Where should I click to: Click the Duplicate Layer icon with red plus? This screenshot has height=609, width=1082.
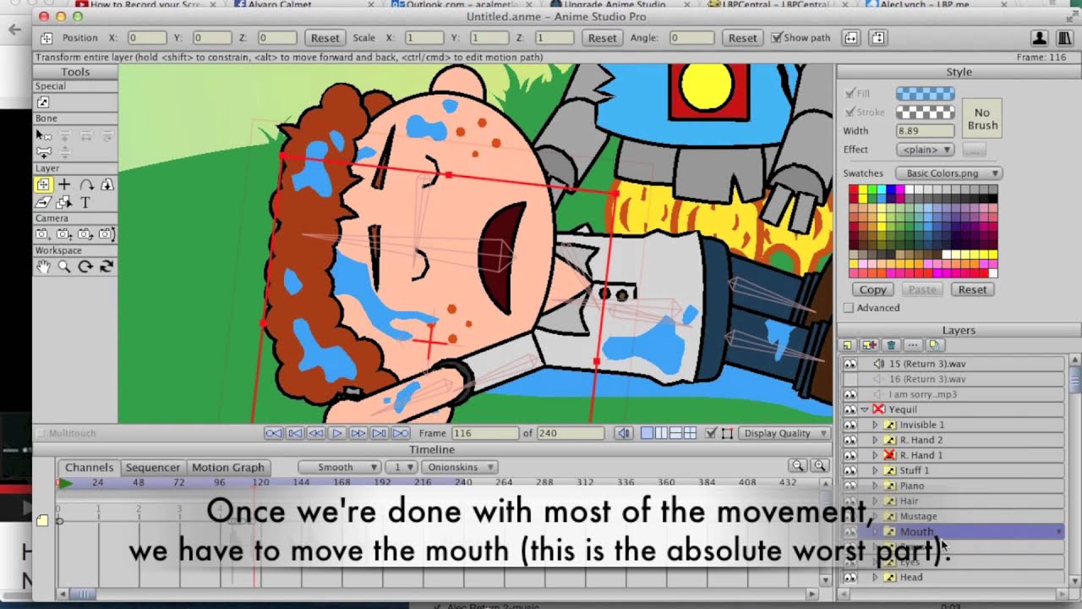click(869, 345)
